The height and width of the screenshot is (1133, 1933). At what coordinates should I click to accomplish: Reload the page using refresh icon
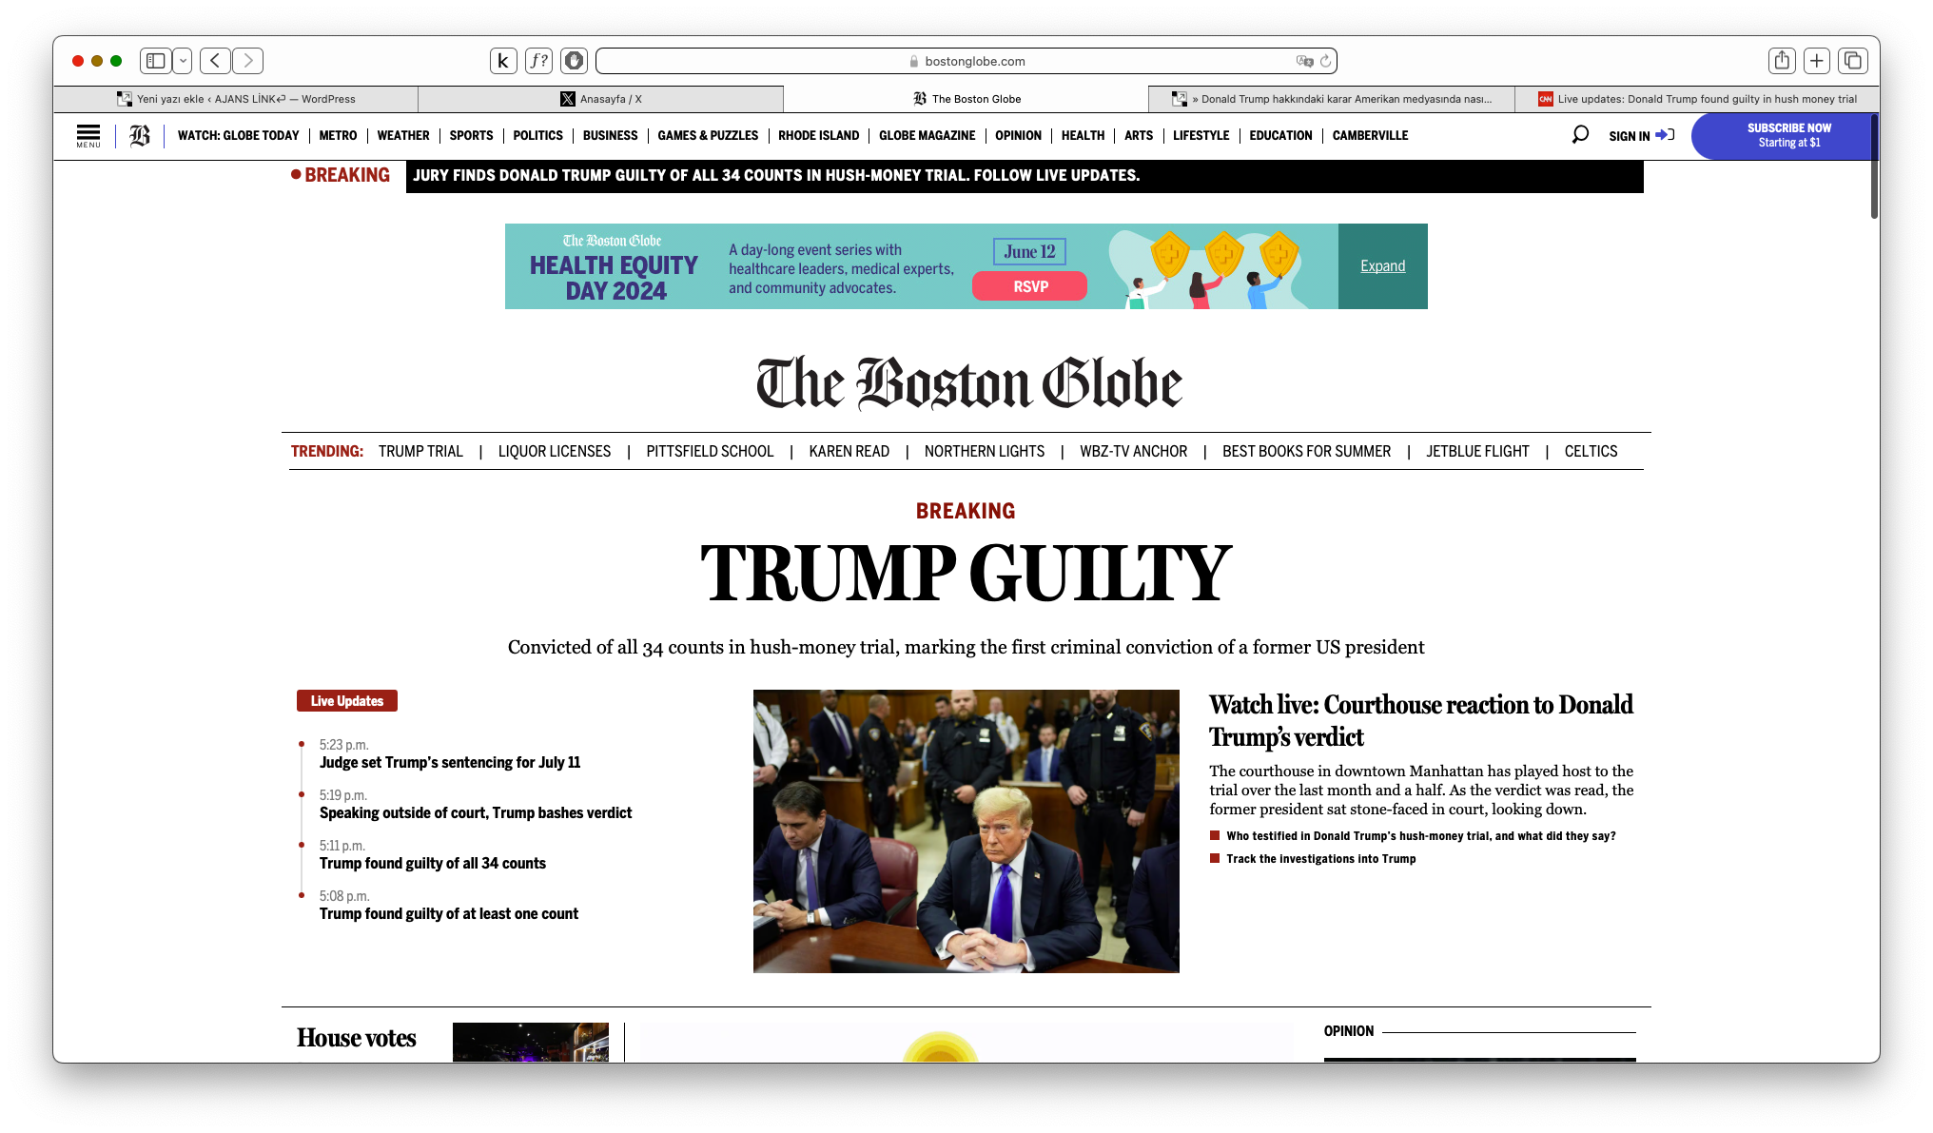(x=1325, y=61)
